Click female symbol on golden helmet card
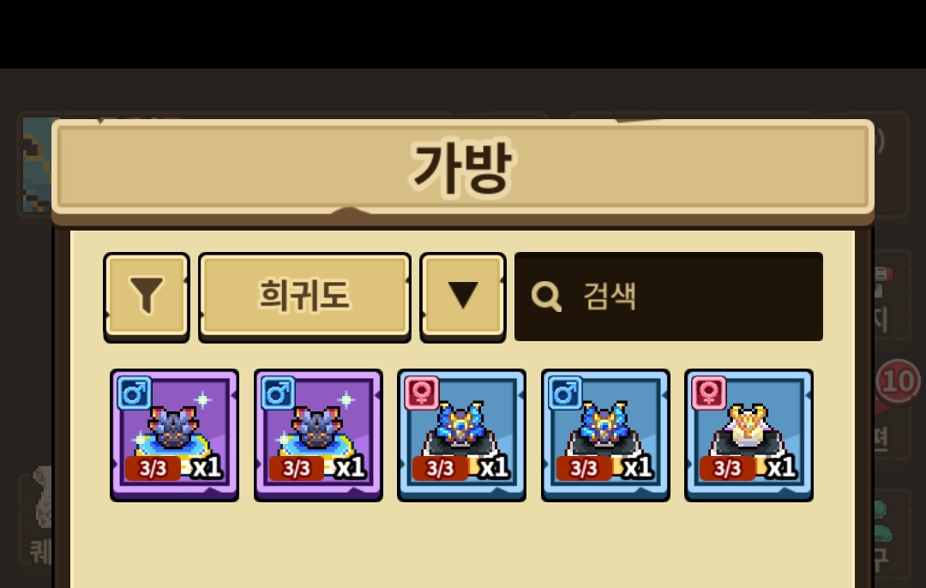 pyautogui.click(x=709, y=393)
